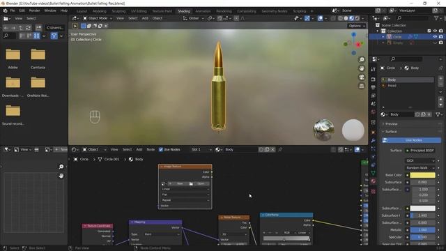Create new folder in file browser
This screenshot has height=251, width=446.
pos(38,28)
